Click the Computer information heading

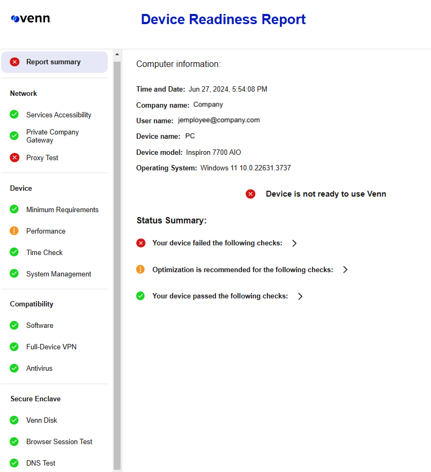coord(179,64)
